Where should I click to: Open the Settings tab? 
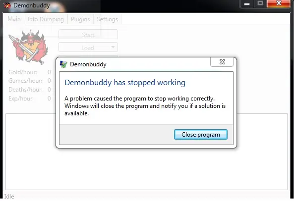click(108, 19)
